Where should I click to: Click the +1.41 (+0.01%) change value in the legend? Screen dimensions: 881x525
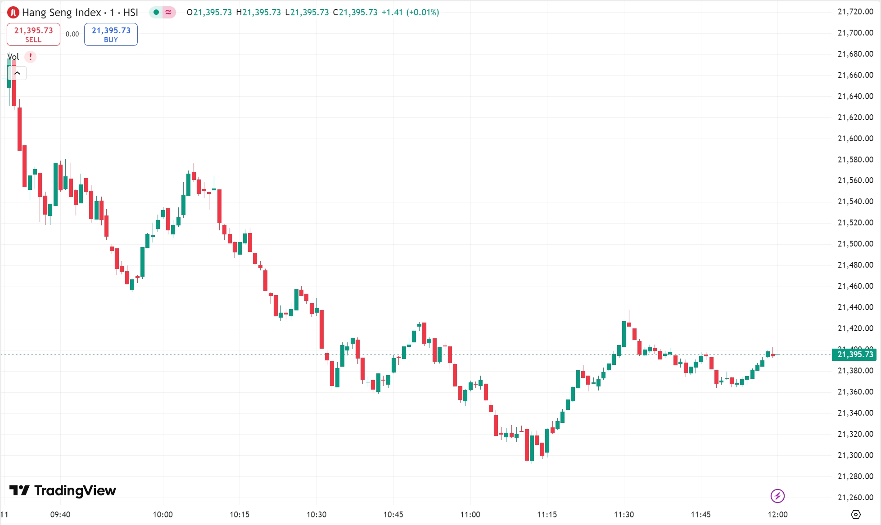pos(410,13)
